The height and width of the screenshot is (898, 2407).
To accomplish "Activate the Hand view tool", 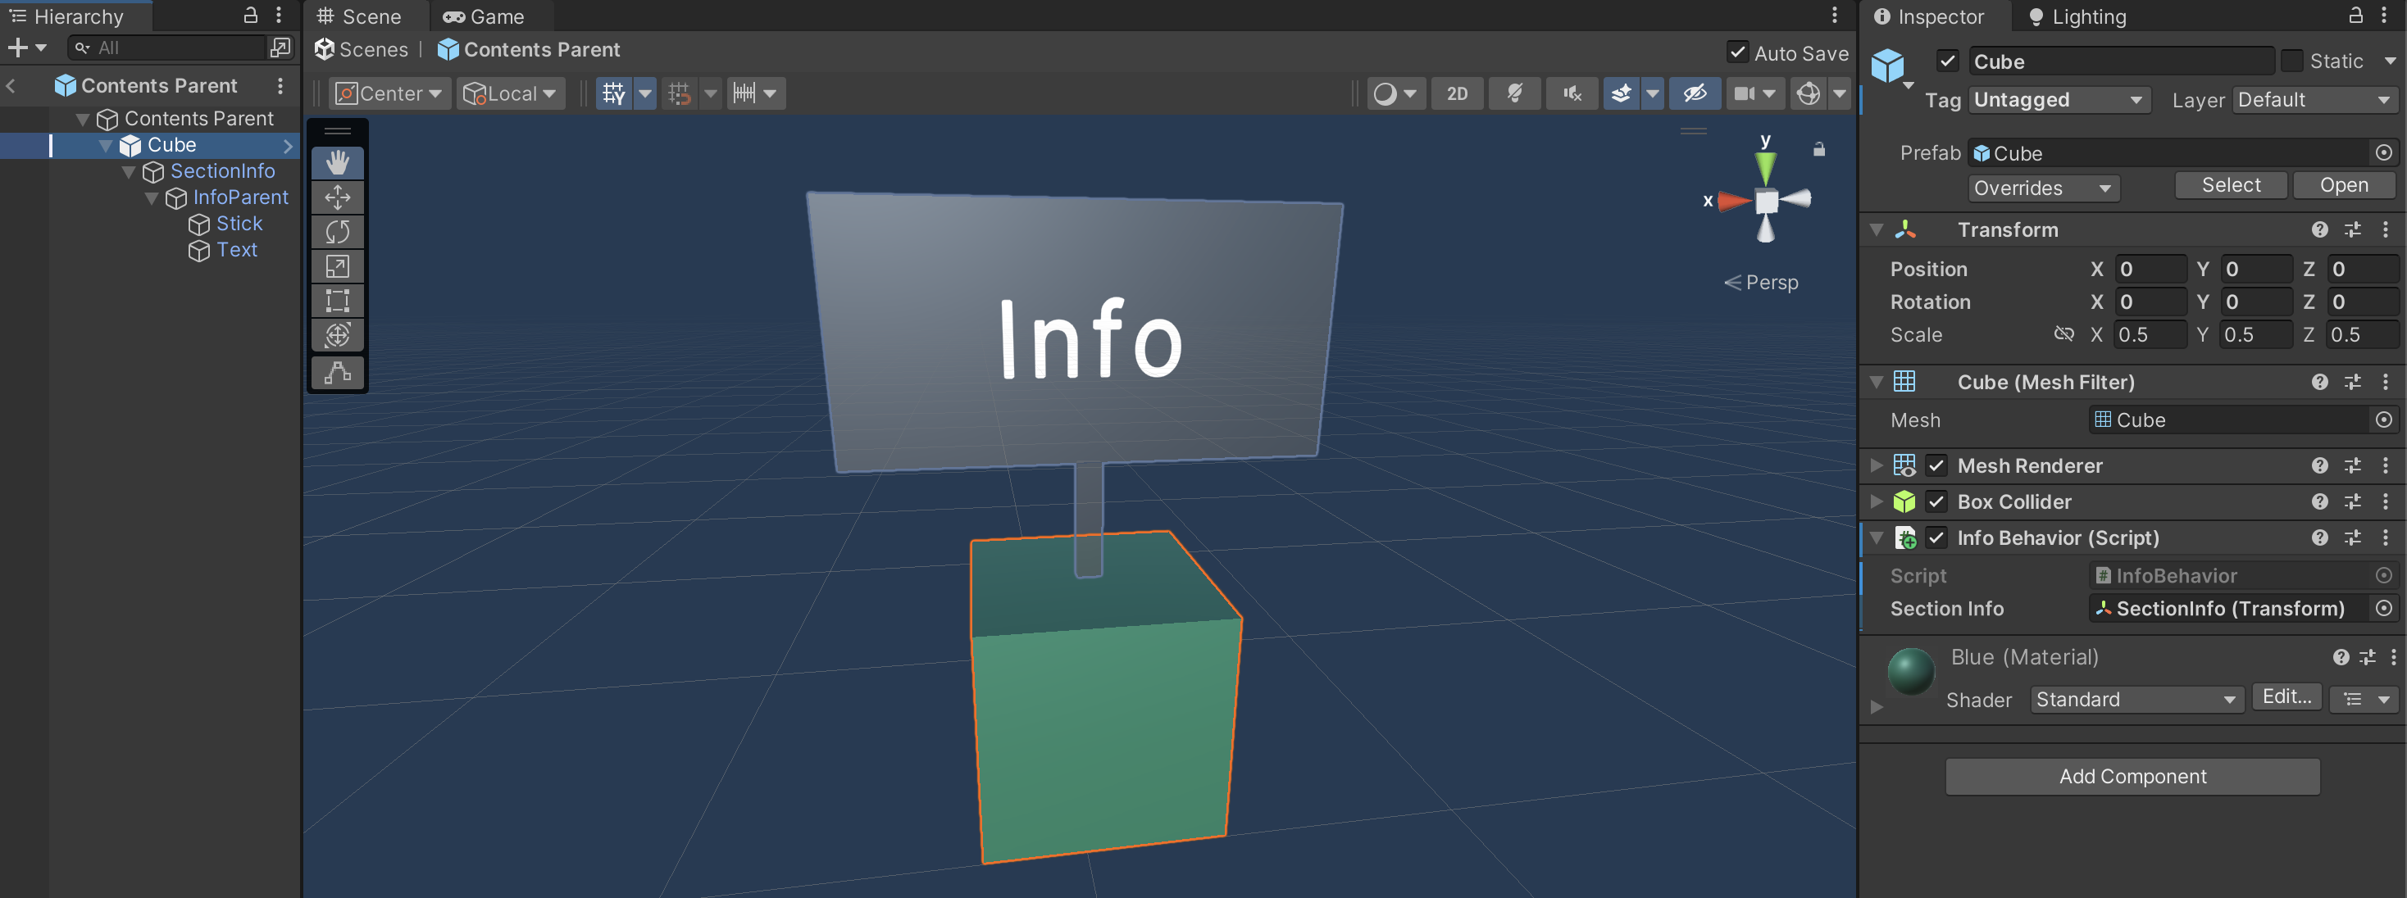I will (337, 162).
